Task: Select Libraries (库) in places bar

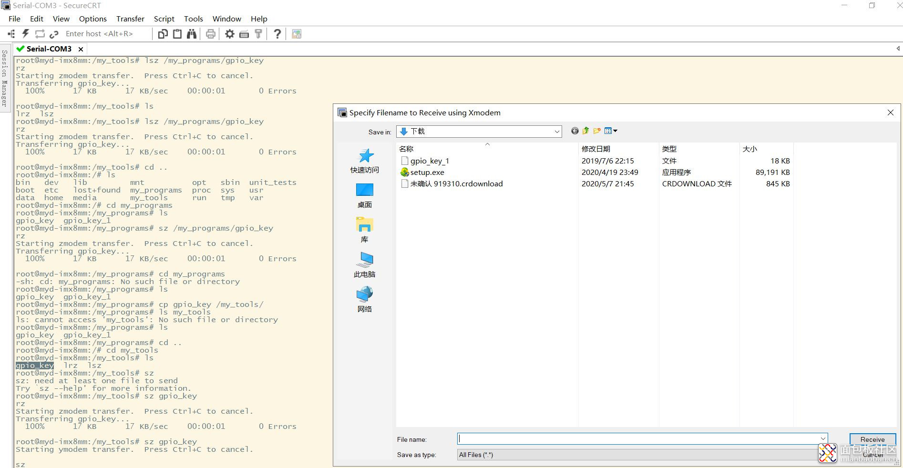Action: click(x=365, y=231)
